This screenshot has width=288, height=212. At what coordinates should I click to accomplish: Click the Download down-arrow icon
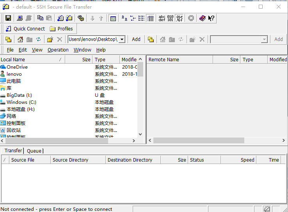coord(92,18)
